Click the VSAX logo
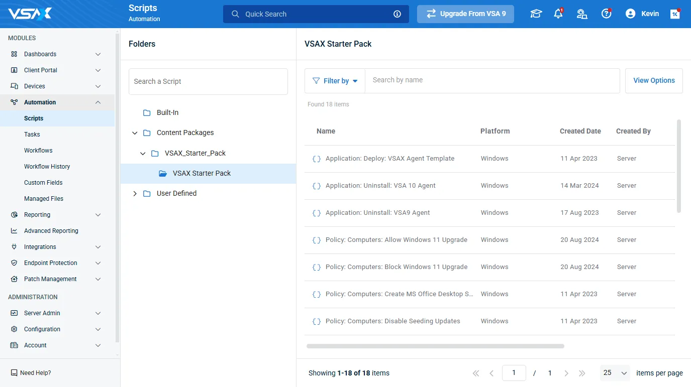The width and height of the screenshot is (691, 387). click(x=30, y=14)
